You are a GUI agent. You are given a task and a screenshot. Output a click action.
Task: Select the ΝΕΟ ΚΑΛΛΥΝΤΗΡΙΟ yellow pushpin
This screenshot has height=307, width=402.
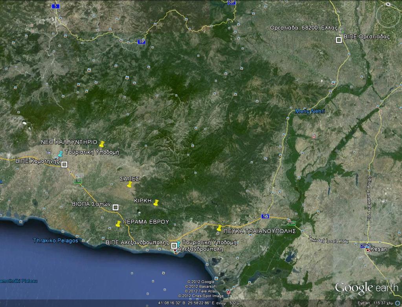(x=102, y=144)
